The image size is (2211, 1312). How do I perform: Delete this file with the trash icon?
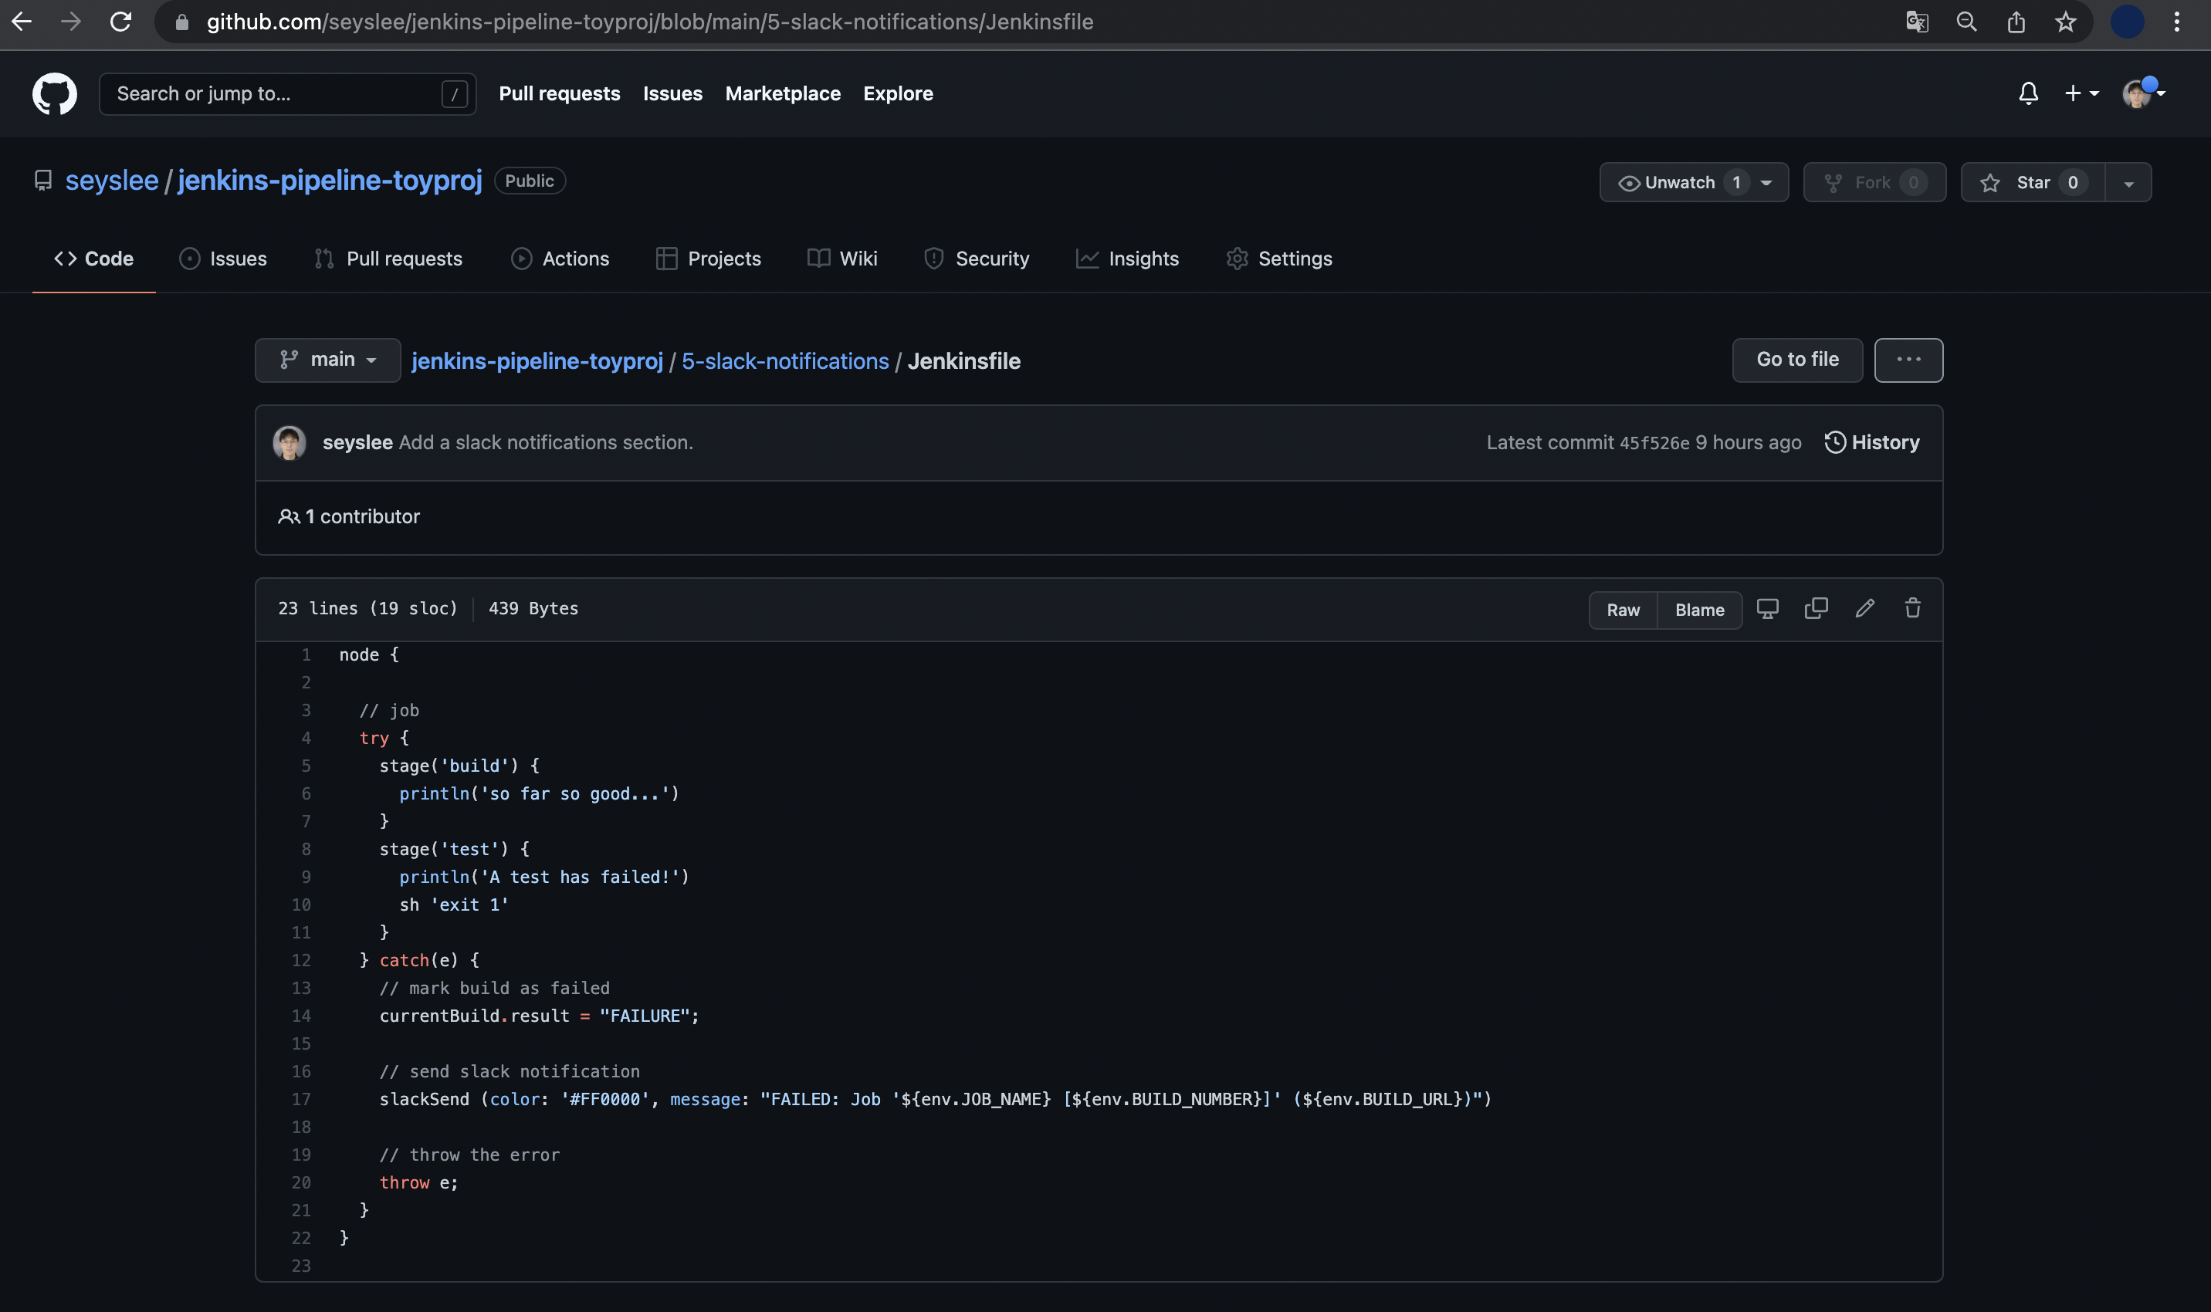coord(1912,608)
